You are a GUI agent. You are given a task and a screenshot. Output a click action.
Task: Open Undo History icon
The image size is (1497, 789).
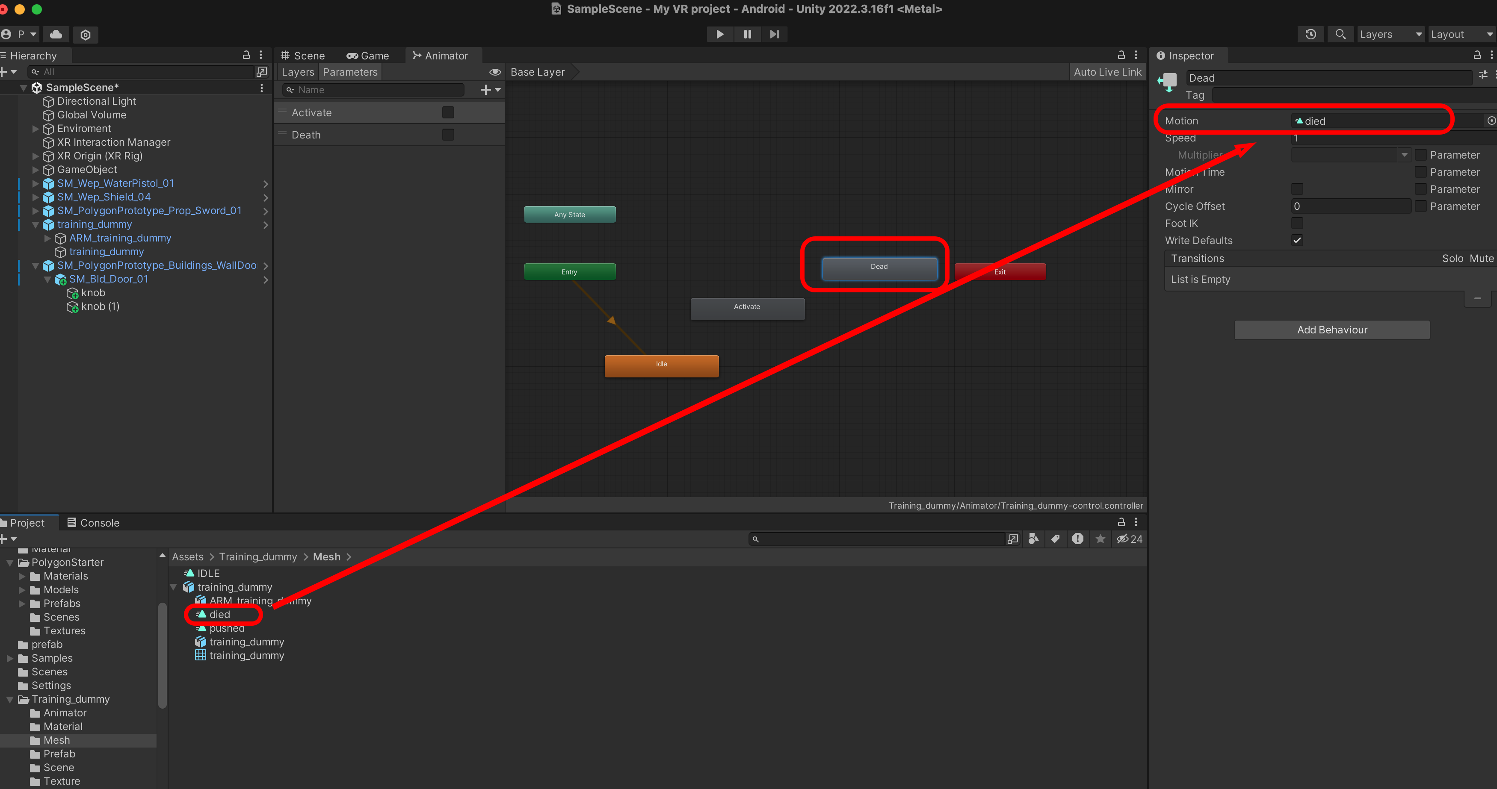1311,34
